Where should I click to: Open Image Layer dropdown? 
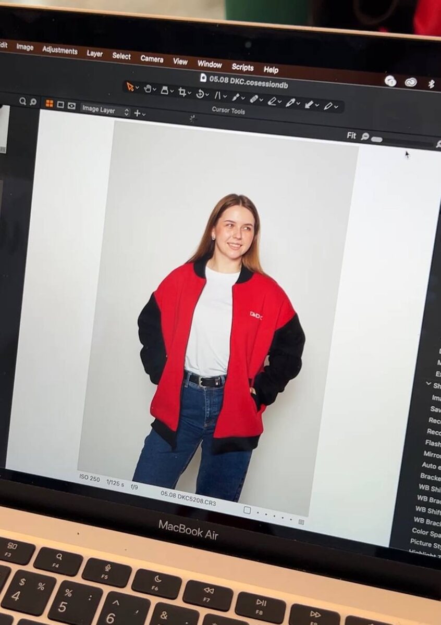tap(105, 110)
